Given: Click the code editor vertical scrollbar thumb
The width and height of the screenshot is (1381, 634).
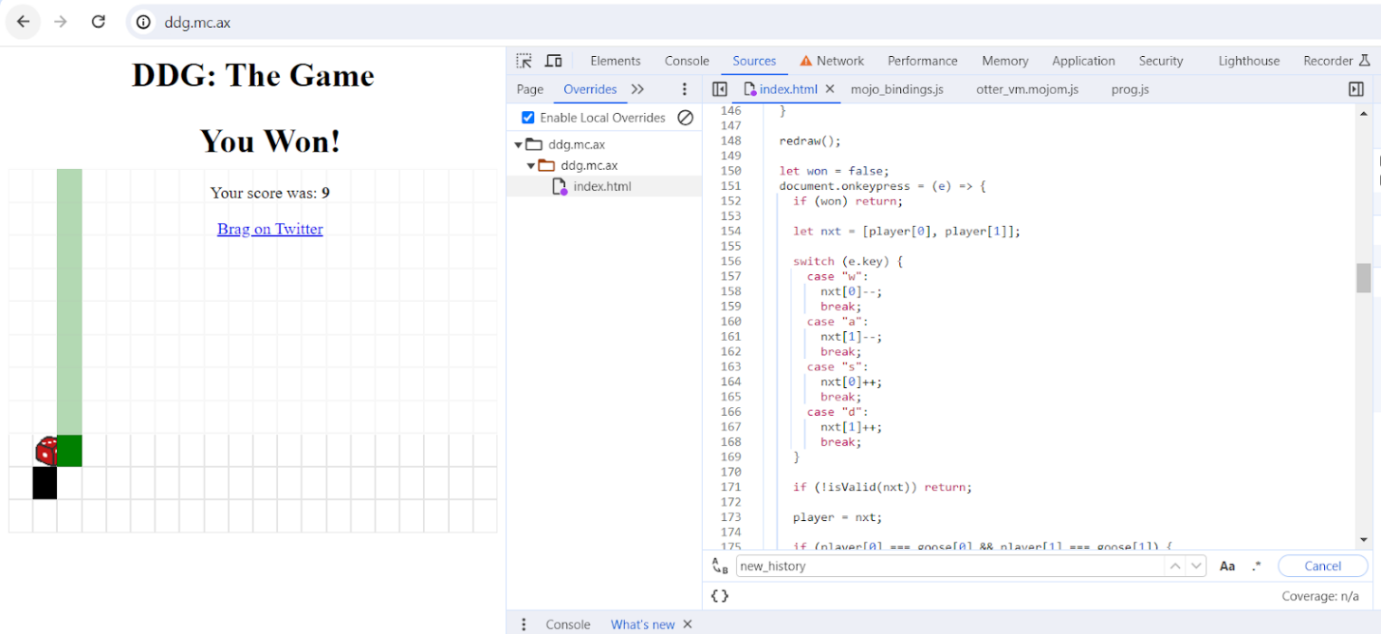Looking at the screenshot, I should tap(1363, 278).
